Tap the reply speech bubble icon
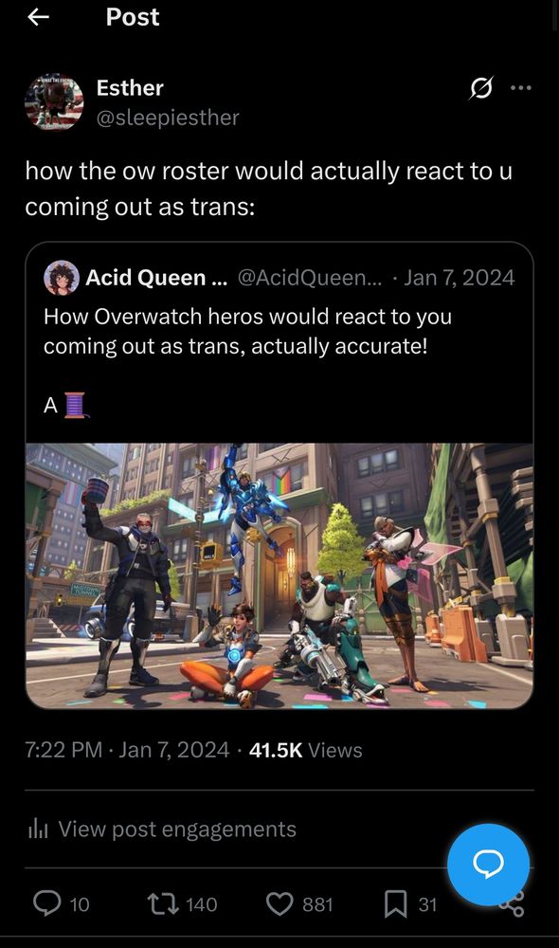The height and width of the screenshot is (948, 559). pos(47,903)
